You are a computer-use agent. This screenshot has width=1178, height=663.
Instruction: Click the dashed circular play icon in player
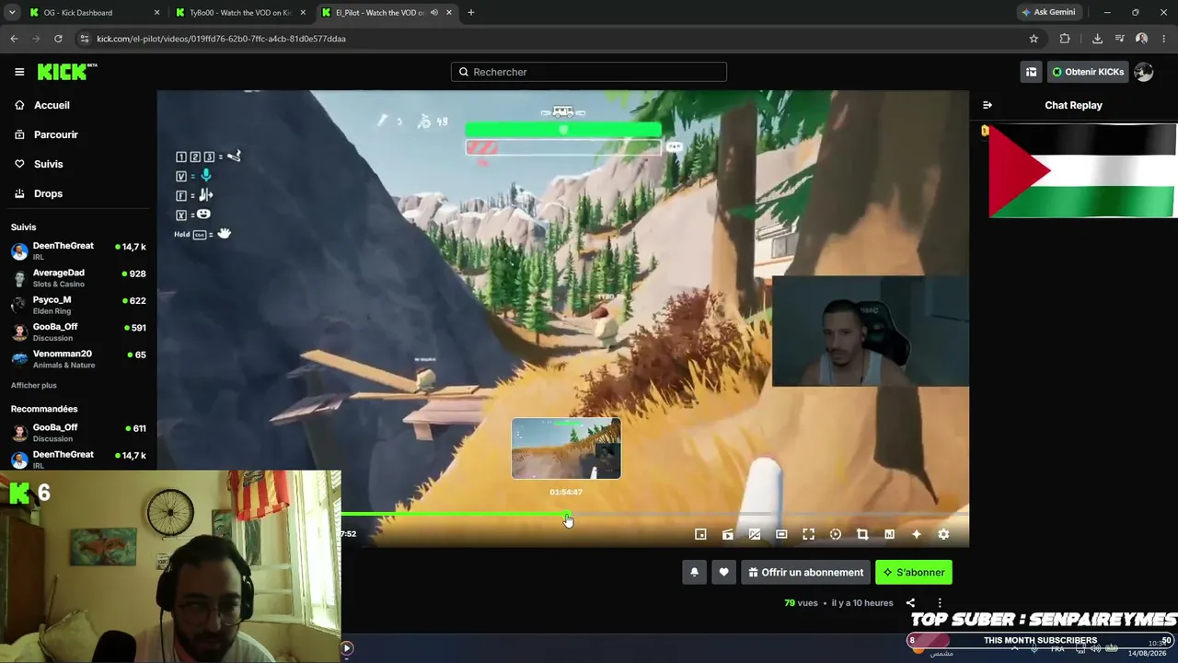[x=836, y=534]
